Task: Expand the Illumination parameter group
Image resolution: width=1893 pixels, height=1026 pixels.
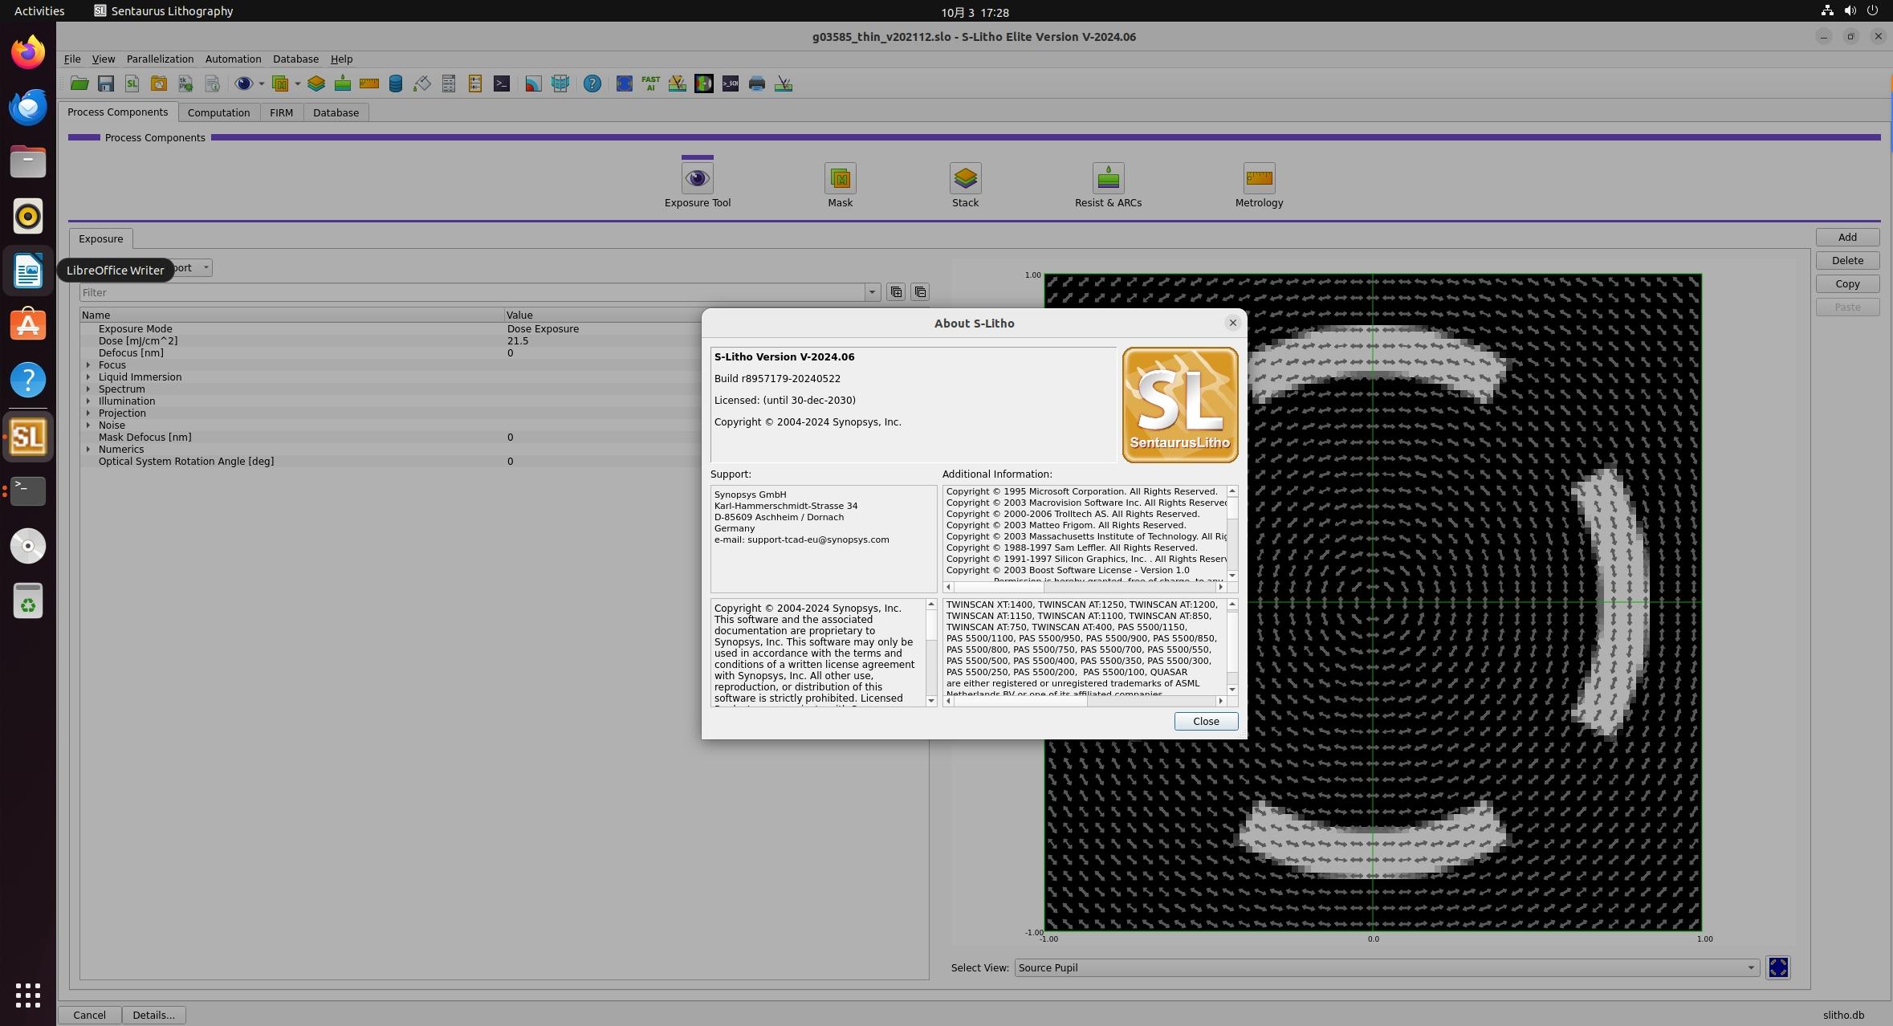Action: coord(88,401)
